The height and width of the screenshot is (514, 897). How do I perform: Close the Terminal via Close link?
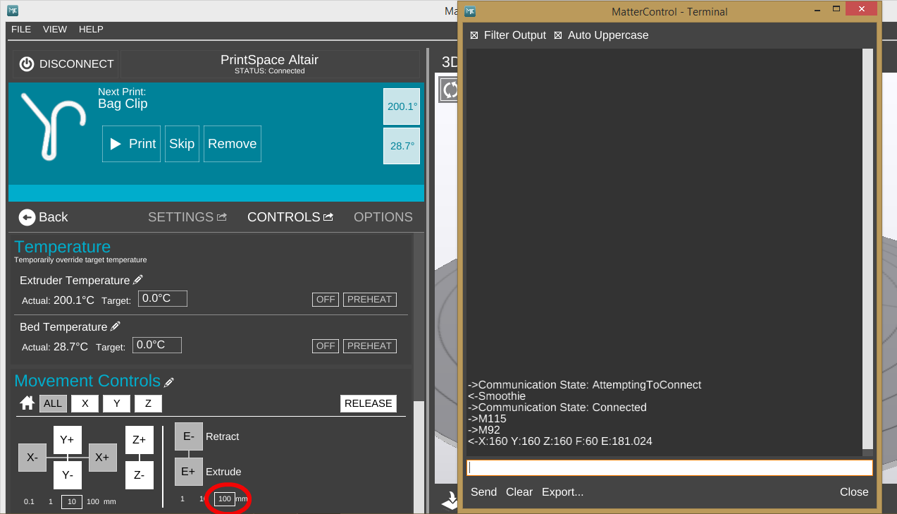pos(854,492)
